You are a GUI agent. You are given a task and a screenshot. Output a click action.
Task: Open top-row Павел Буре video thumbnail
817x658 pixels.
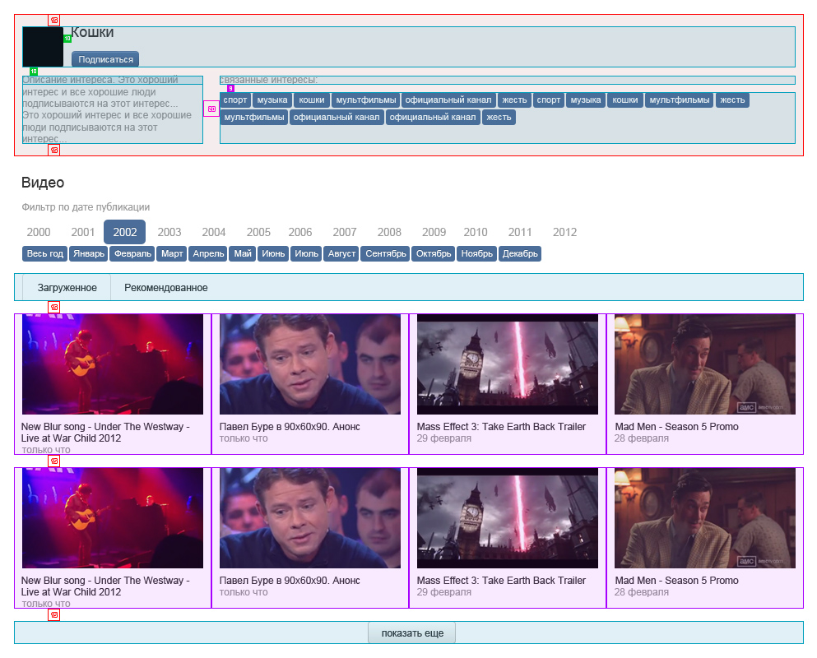click(310, 364)
